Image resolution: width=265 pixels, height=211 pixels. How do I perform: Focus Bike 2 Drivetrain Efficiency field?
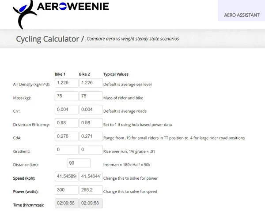tap(90, 123)
